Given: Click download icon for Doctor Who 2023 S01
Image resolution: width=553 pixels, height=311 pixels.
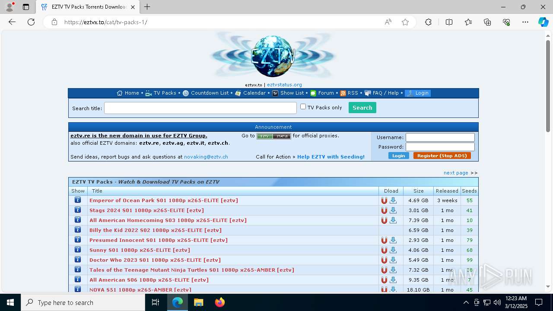Looking at the screenshot, I should pyautogui.click(x=393, y=260).
